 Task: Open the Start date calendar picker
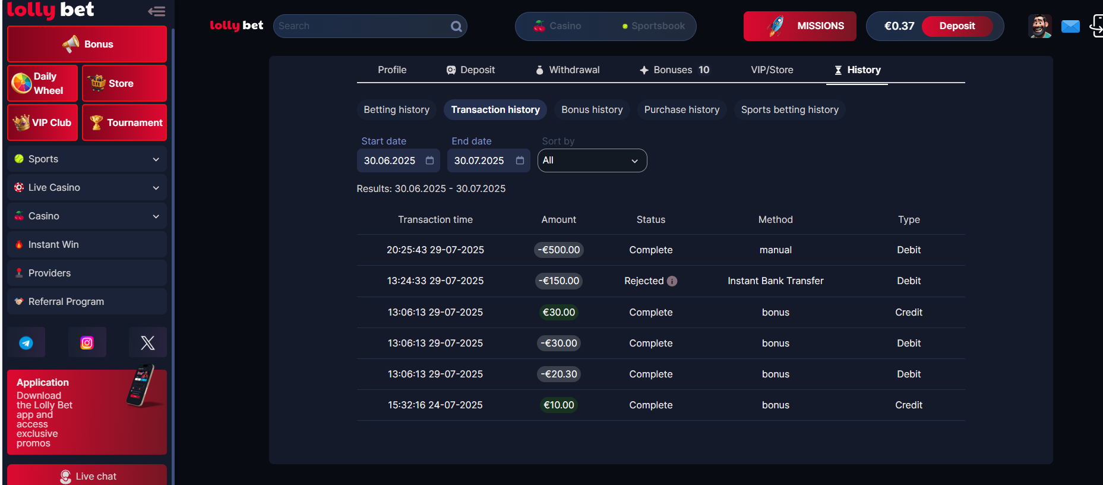click(429, 160)
